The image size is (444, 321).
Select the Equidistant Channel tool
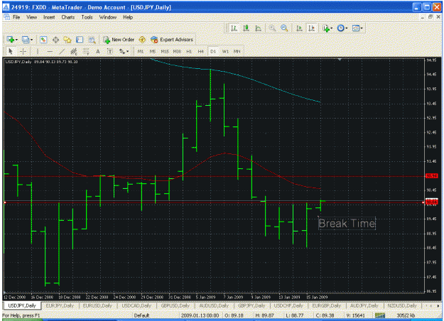pos(74,51)
